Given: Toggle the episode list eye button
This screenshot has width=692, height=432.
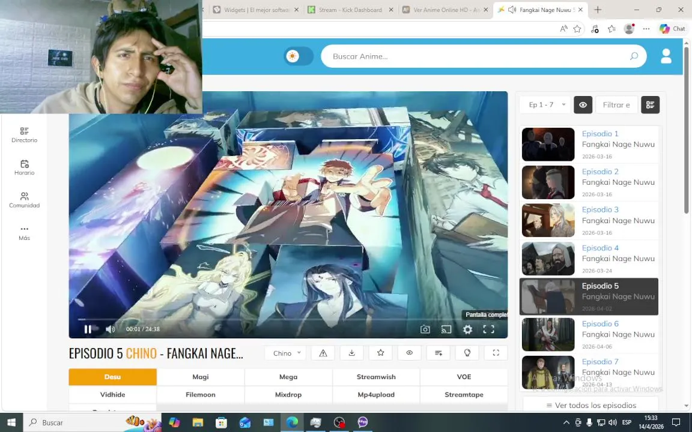Looking at the screenshot, I should pos(583,105).
